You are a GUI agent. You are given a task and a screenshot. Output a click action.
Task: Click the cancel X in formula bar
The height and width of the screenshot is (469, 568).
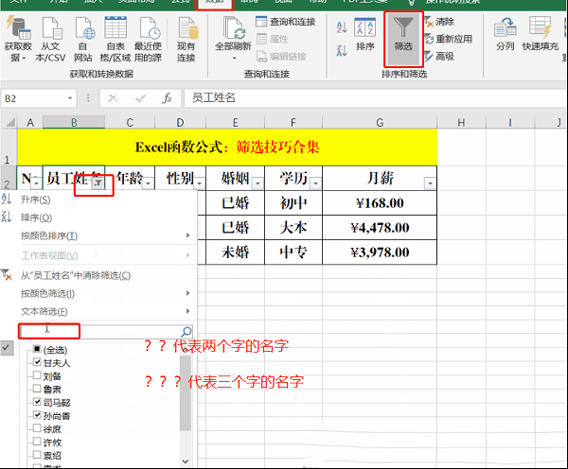tap(113, 98)
